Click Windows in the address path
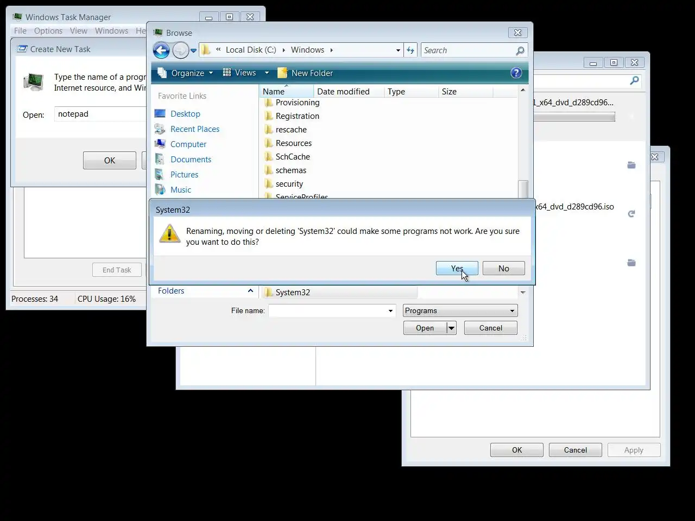 307,50
